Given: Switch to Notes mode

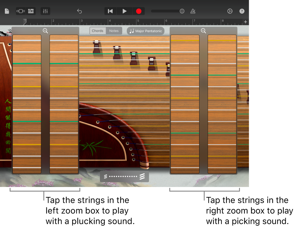Looking at the screenshot, I should point(114,31).
